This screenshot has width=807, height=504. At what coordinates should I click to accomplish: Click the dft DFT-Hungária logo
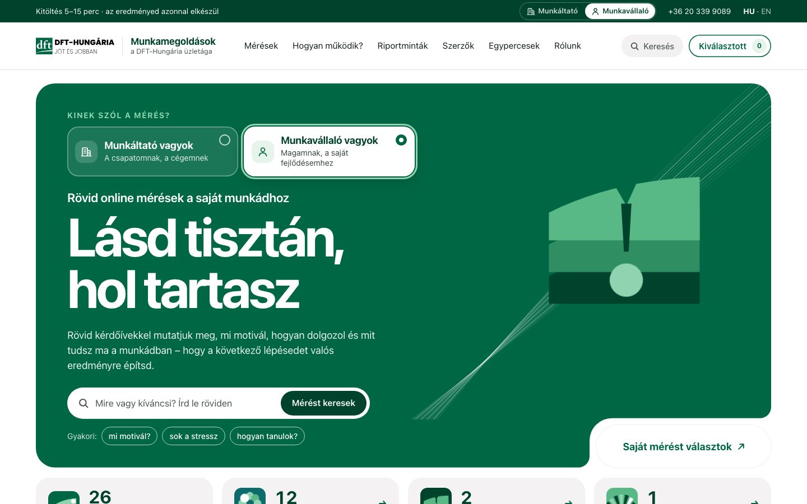coord(75,46)
